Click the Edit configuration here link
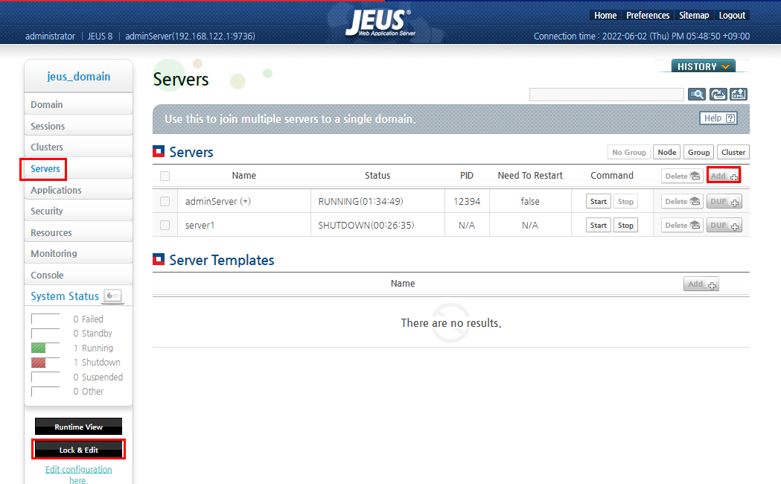This screenshot has height=484, width=781. click(78, 474)
